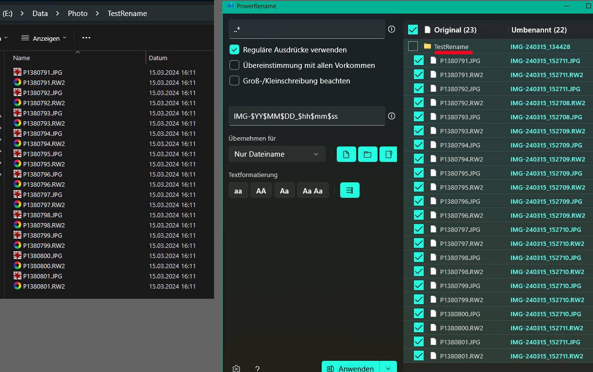The width and height of the screenshot is (593, 372).
Task: Toggle the include folders icon button
Action: coord(367,154)
